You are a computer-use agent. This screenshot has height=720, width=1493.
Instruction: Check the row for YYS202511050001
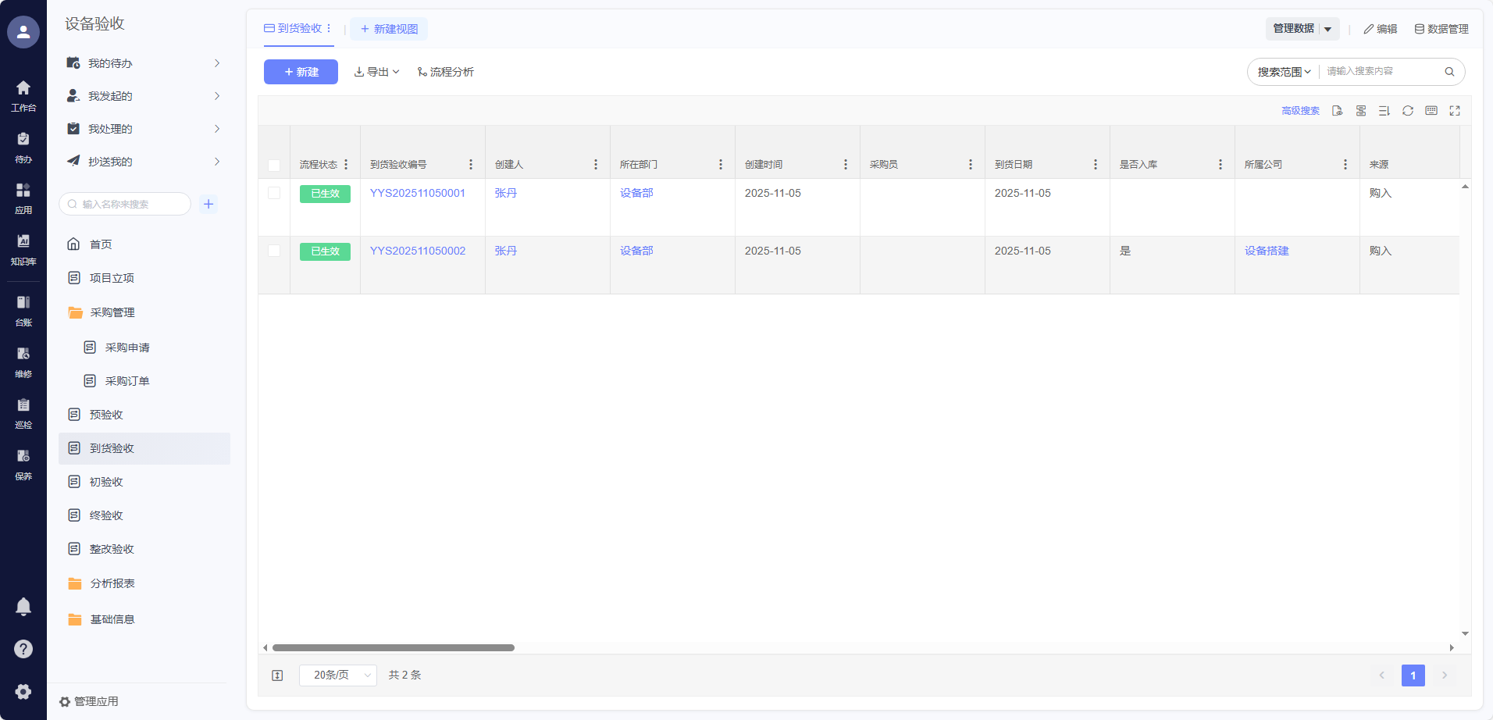(x=274, y=193)
